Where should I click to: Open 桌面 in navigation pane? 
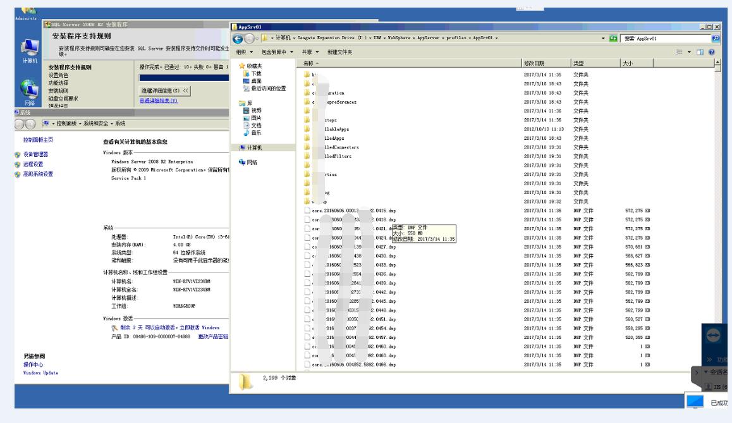(253, 81)
